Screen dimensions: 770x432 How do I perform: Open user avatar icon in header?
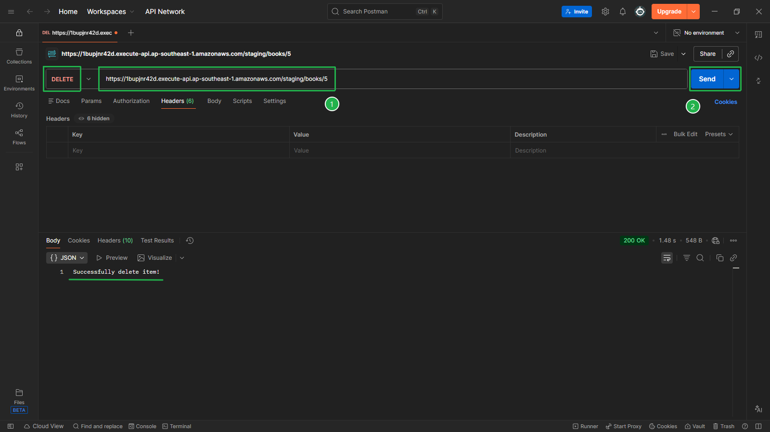640,12
